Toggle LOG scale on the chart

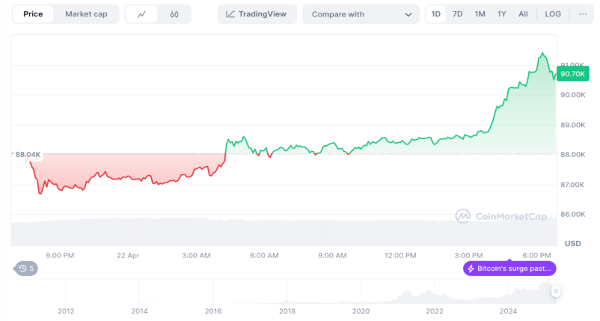(x=553, y=14)
